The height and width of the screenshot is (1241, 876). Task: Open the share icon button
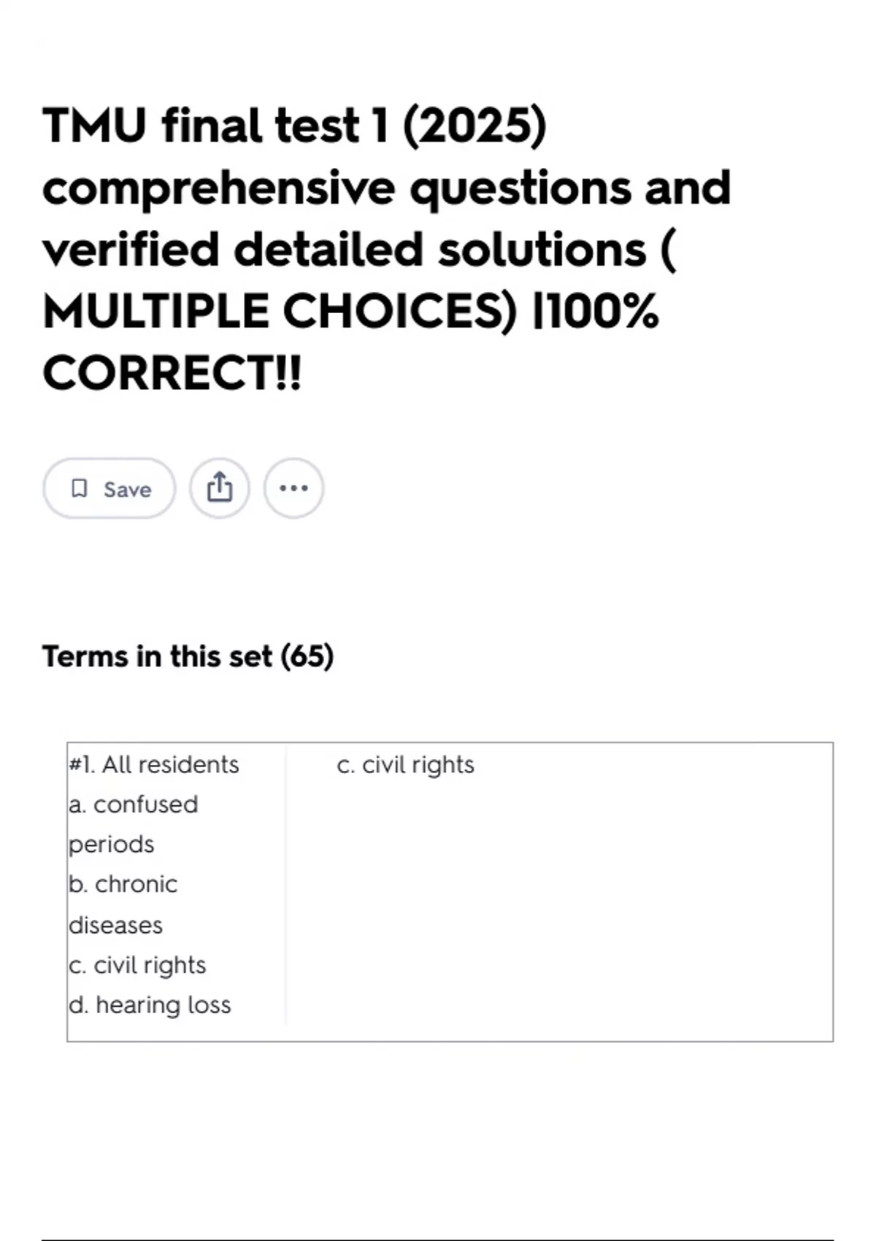220,488
